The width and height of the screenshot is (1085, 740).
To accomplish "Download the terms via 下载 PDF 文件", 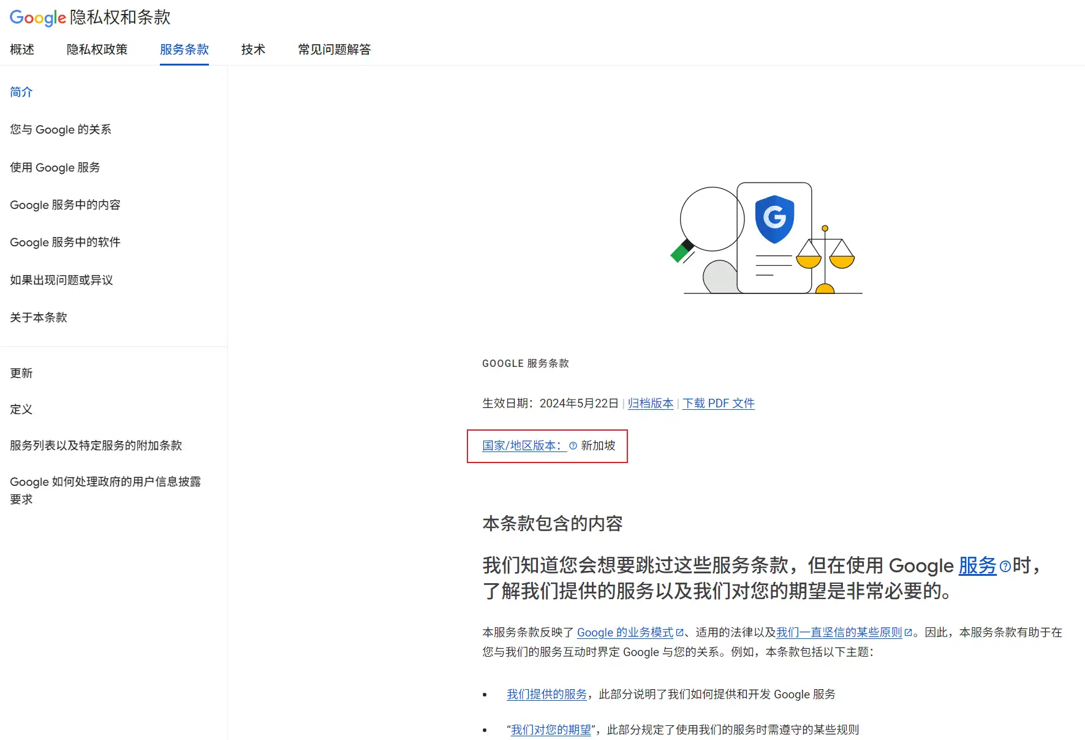I will pos(718,404).
